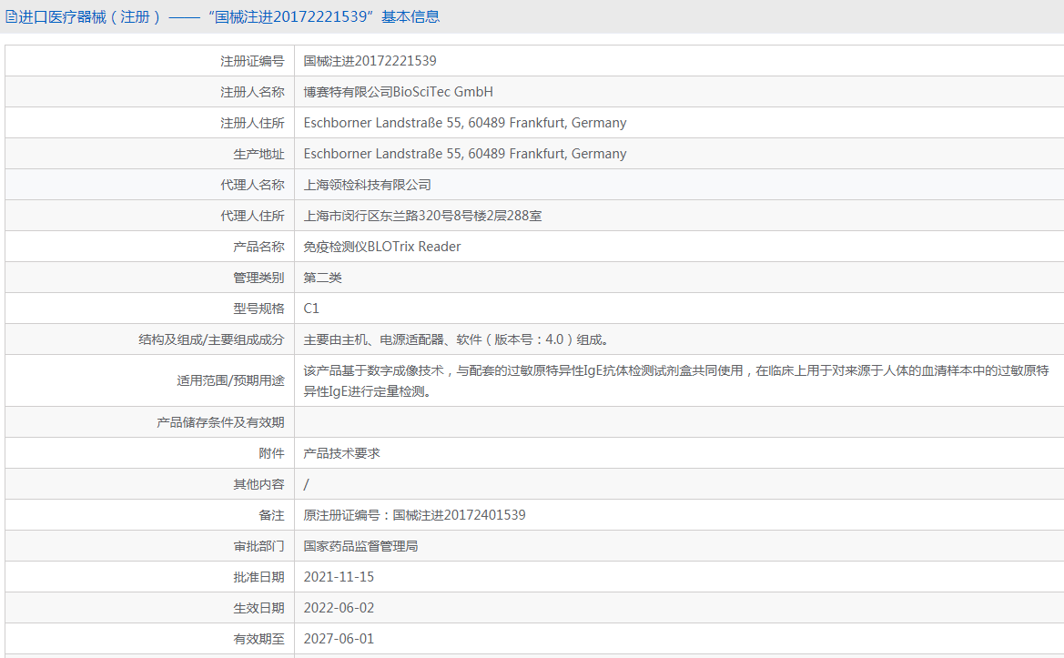Click the 结构及组成 description text
The image size is (1064, 658).
pyautogui.click(x=456, y=339)
